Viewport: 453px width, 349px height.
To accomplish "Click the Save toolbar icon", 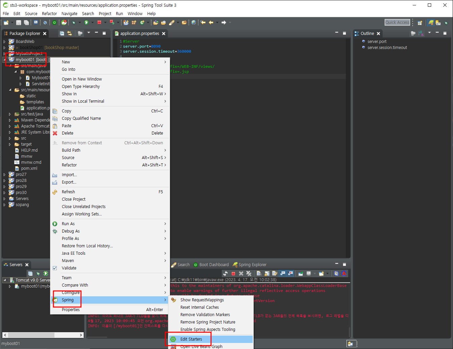I will point(18,22).
